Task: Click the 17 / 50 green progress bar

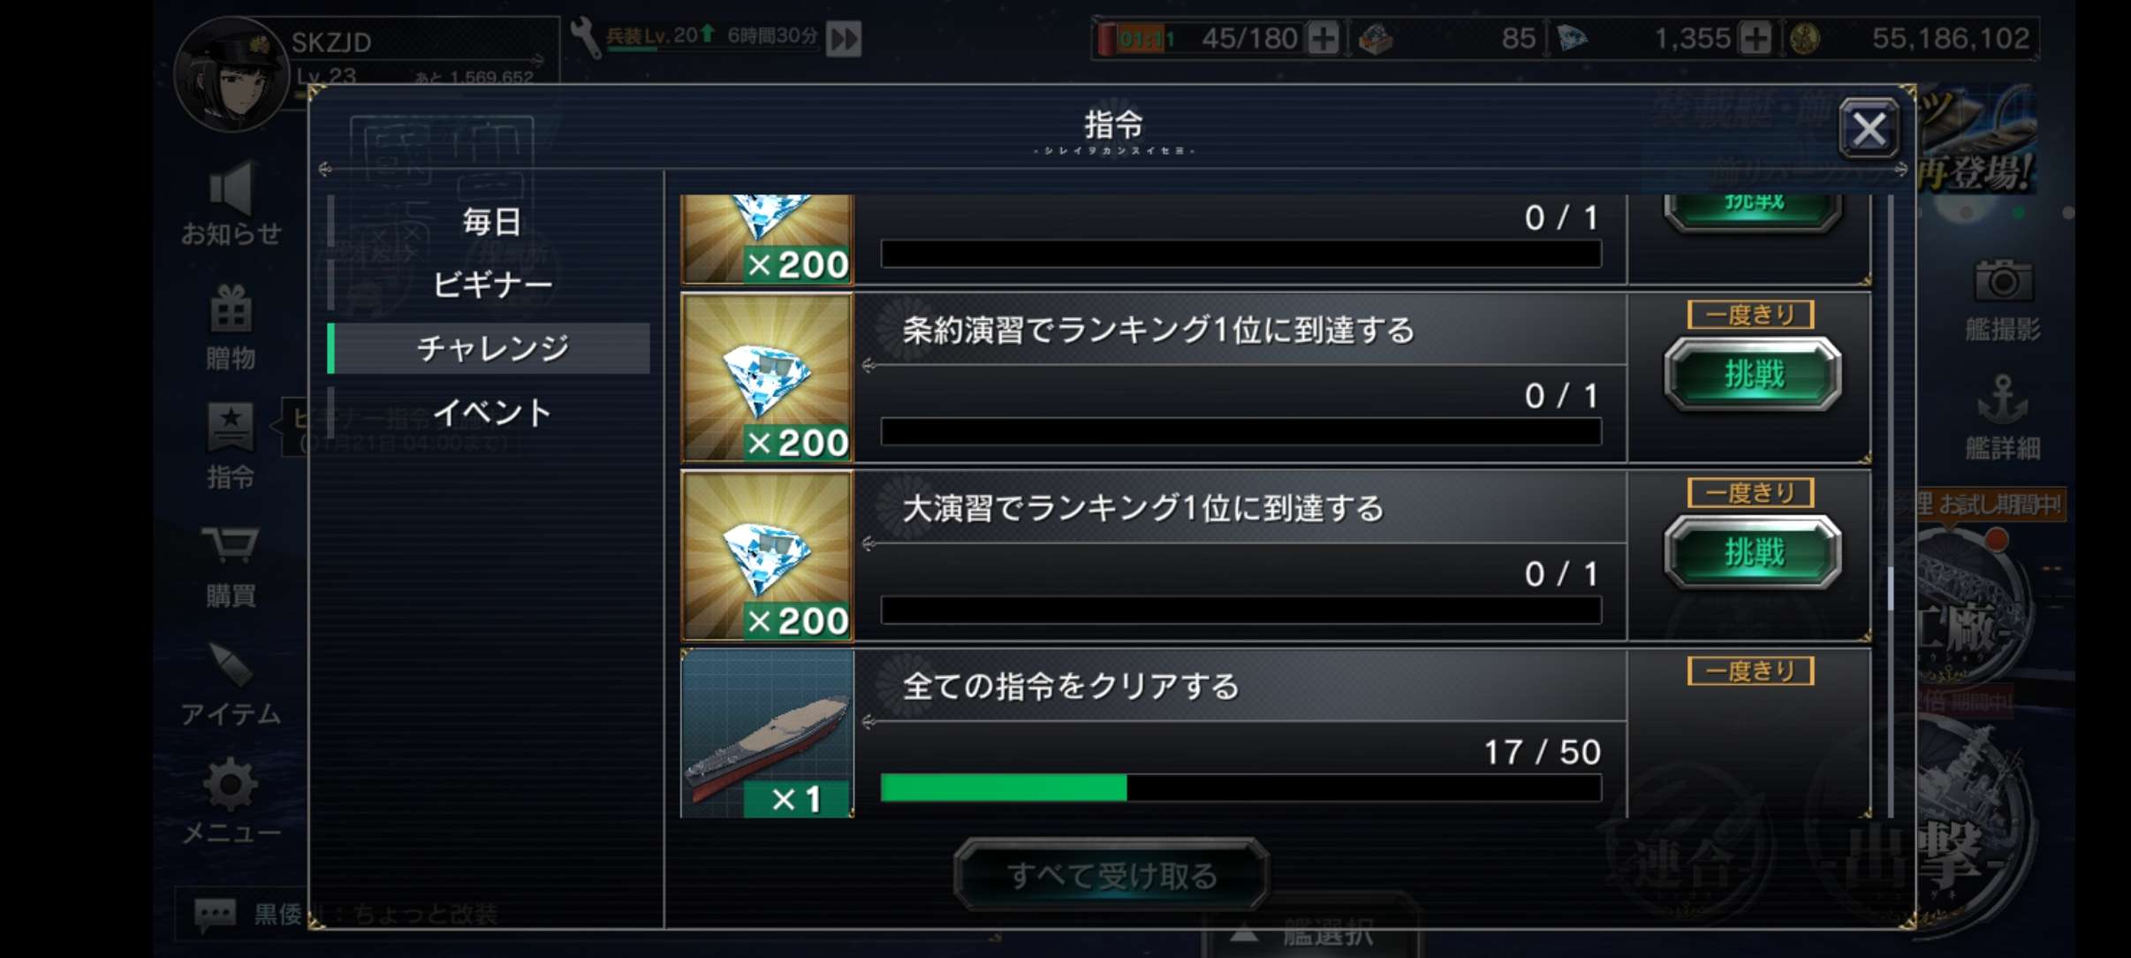Action: coord(1240,787)
